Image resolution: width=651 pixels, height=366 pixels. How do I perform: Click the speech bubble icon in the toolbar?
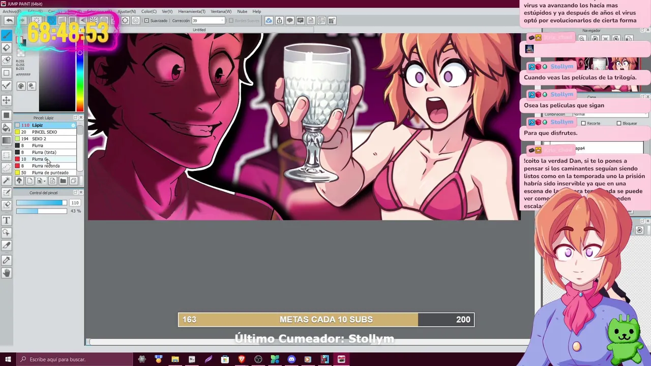click(290, 20)
